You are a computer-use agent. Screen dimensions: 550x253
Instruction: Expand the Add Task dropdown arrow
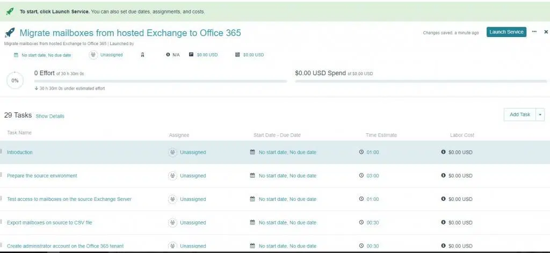coord(540,114)
